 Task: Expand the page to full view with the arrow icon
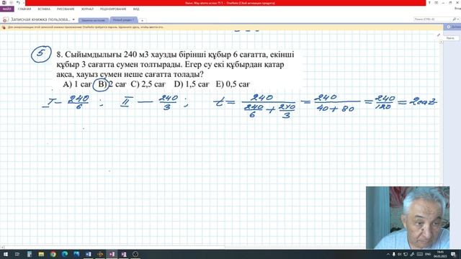pos(439,35)
